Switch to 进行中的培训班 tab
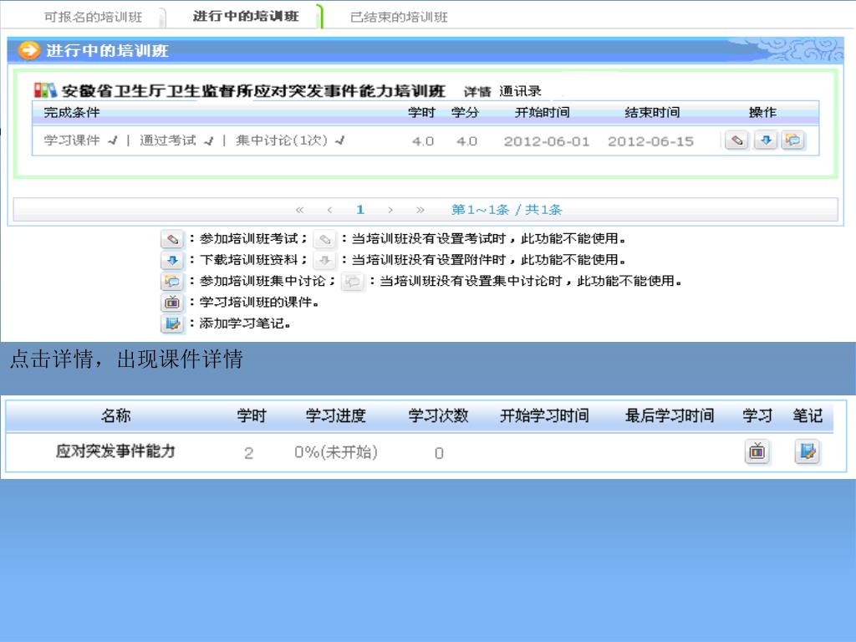 (x=246, y=17)
